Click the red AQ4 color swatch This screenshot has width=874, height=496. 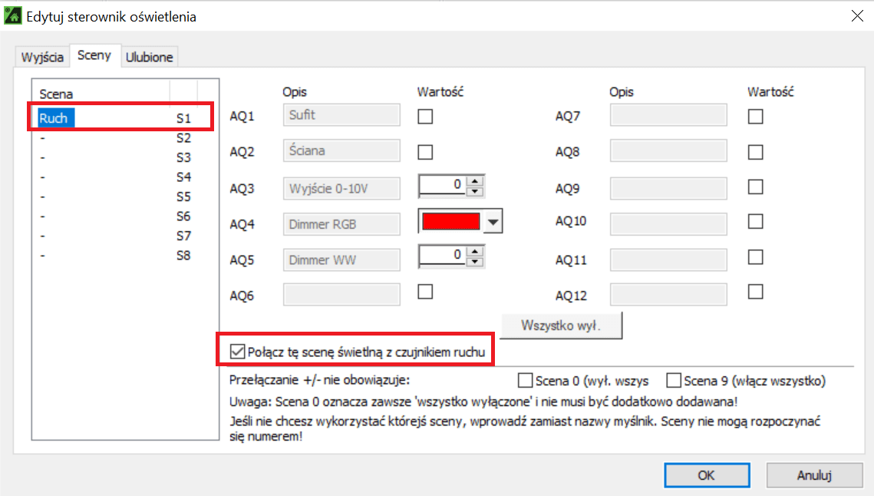(x=451, y=222)
